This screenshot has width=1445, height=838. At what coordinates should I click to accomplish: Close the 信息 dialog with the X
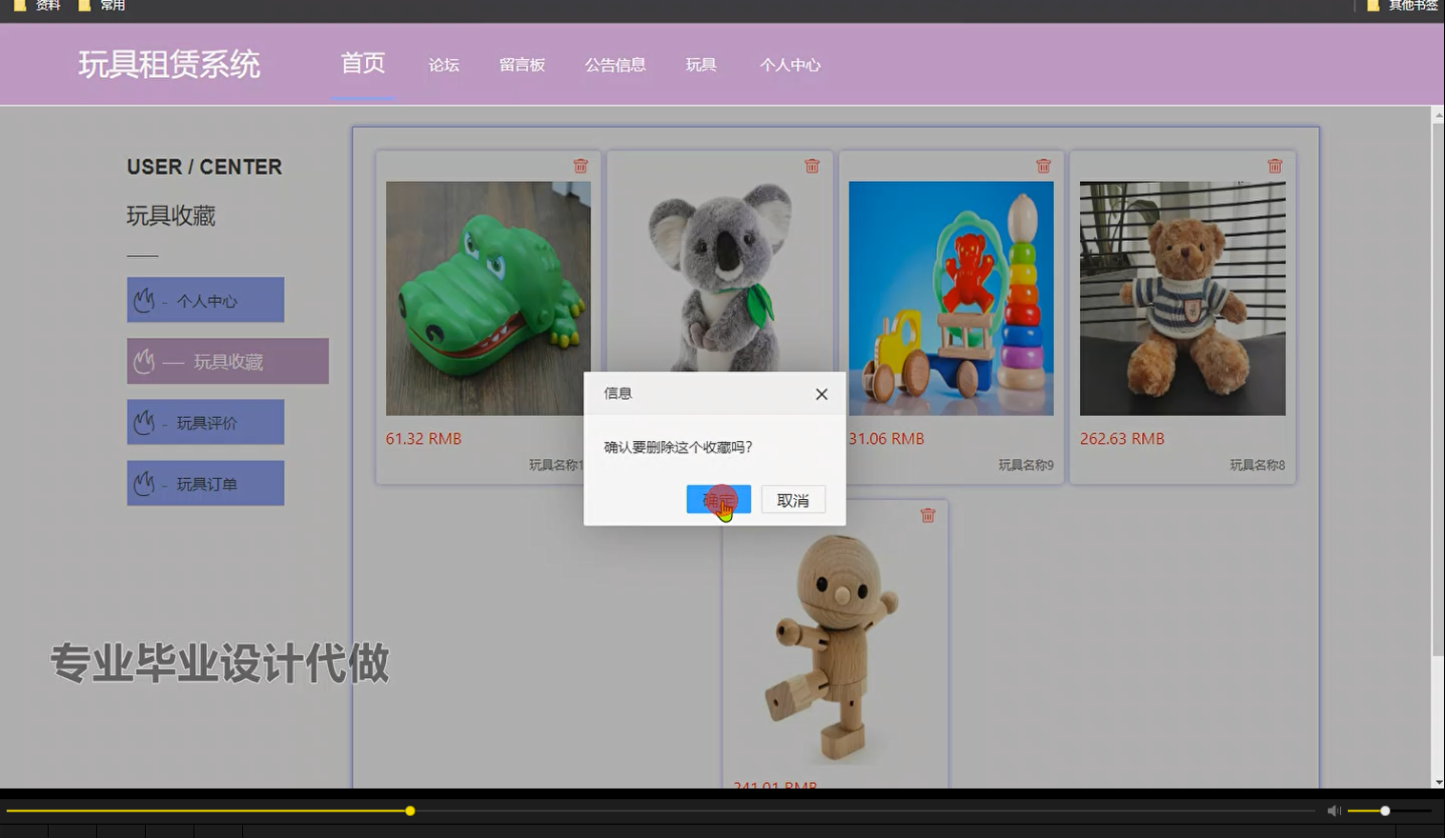tap(821, 393)
